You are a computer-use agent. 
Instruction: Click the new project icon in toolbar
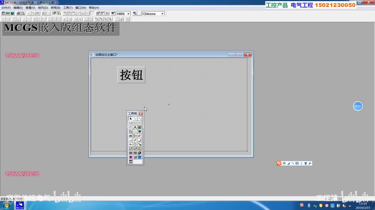4,13
